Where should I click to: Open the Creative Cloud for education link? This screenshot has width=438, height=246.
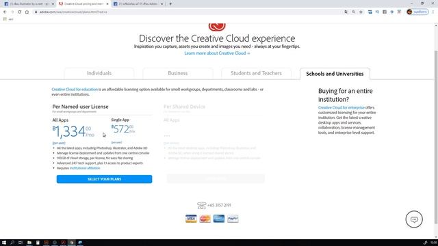tap(75, 90)
